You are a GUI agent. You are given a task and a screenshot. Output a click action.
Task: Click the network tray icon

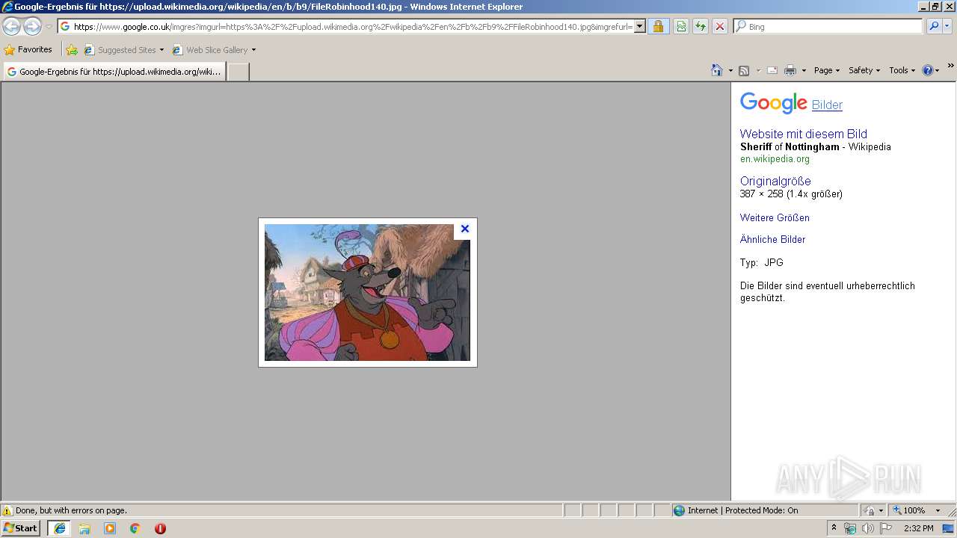click(850, 528)
